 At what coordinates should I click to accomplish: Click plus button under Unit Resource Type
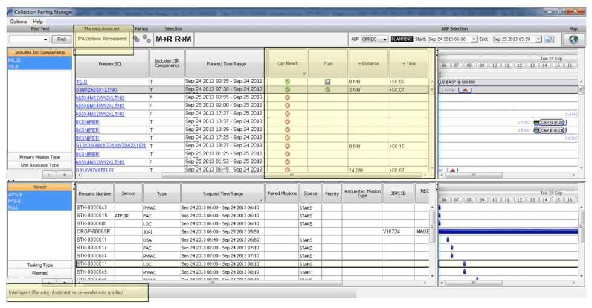tap(65, 175)
